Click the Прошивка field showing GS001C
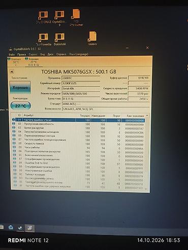Image resolution: width=188 pixels, height=250 pixels. [81, 78]
